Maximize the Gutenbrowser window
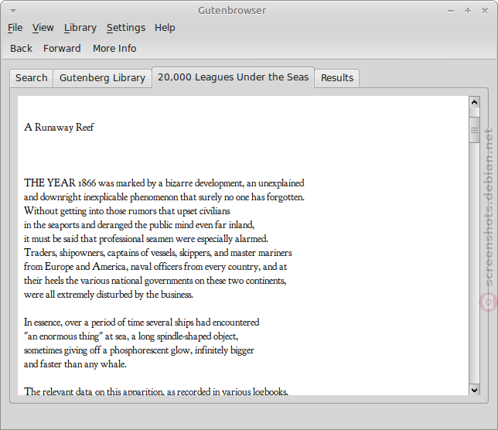 468,11
